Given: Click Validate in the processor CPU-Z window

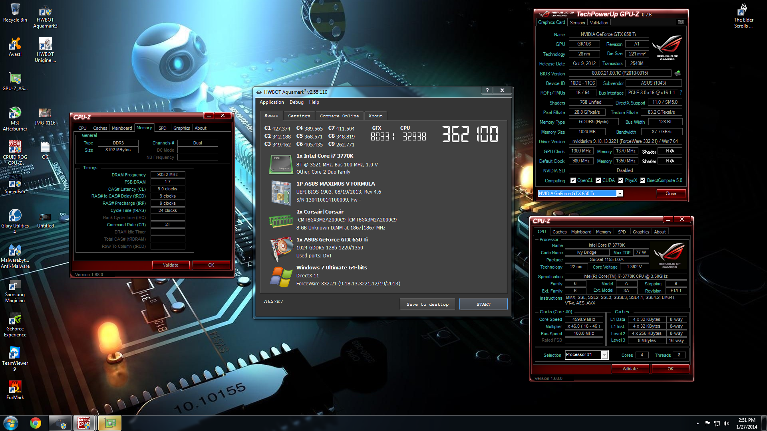Looking at the screenshot, I should point(630,369).
